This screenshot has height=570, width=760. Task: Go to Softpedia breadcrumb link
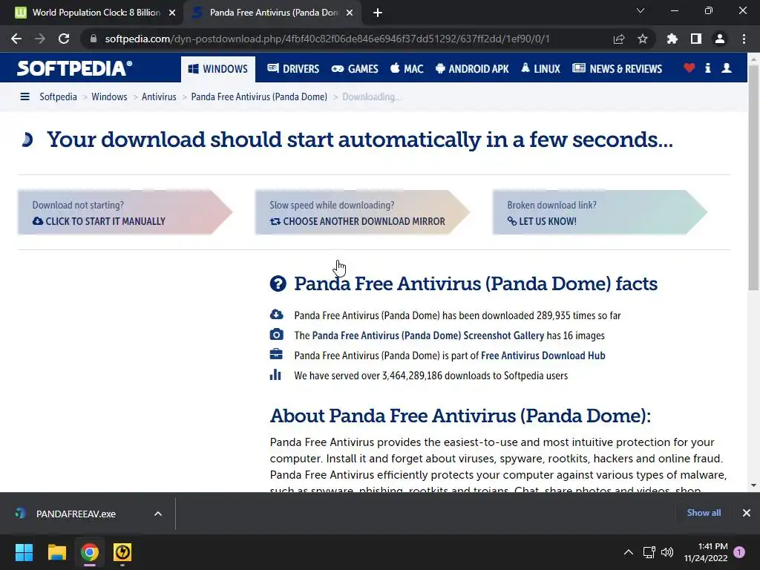58,96
